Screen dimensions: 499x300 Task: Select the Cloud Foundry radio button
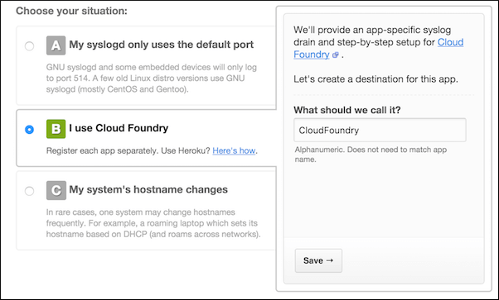click(29, 130)
